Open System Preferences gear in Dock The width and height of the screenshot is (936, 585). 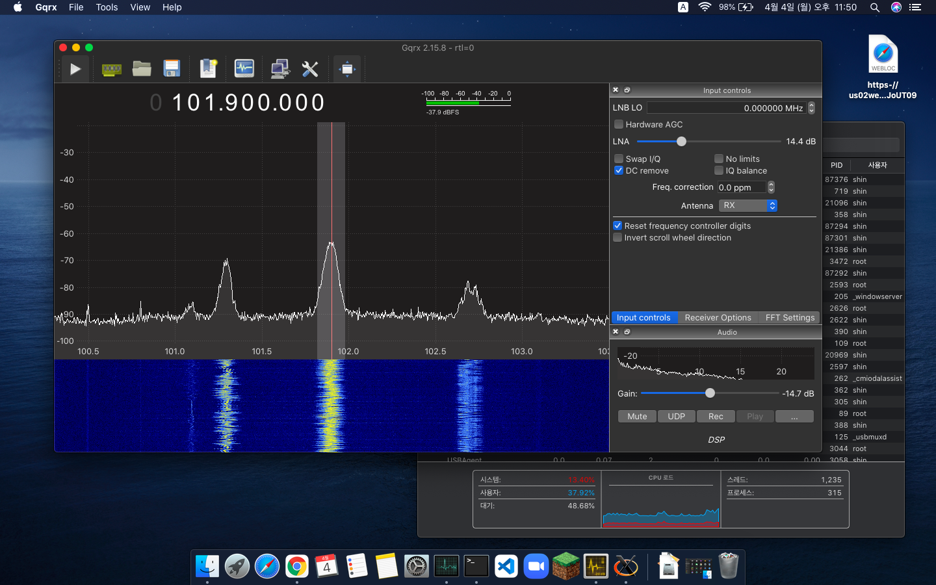click(417, 566)
